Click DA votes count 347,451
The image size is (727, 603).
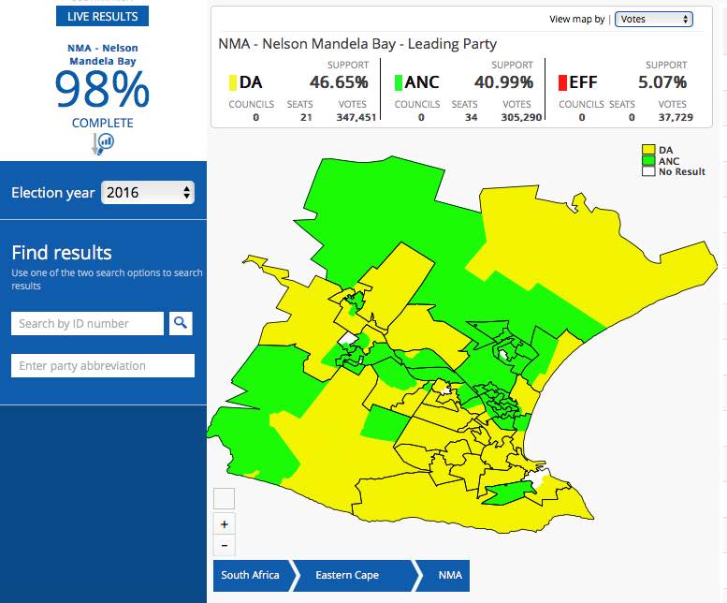point(356,117)
